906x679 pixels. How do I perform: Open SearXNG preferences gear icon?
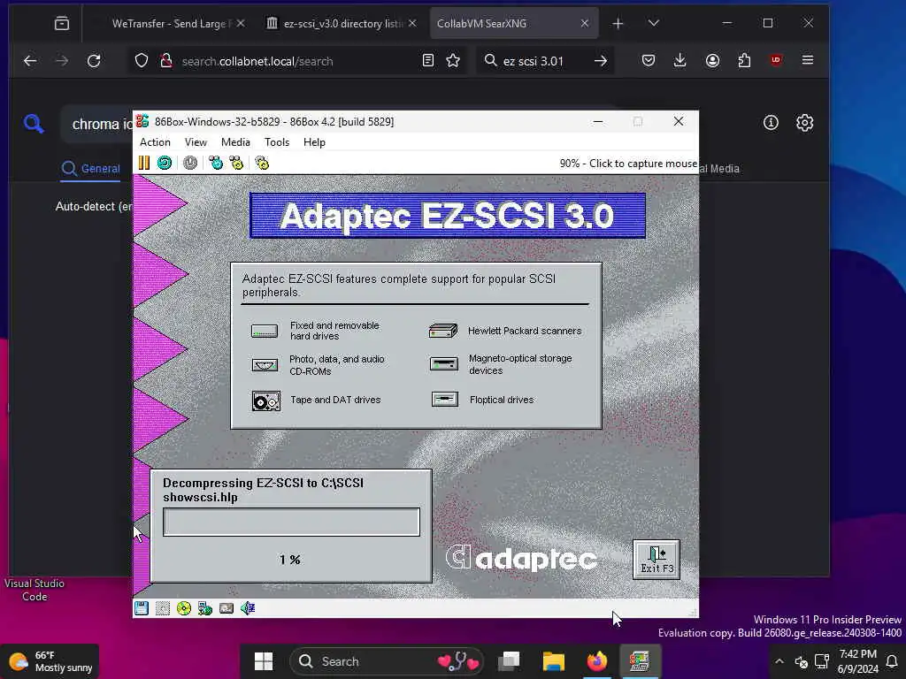click(804, 122)
